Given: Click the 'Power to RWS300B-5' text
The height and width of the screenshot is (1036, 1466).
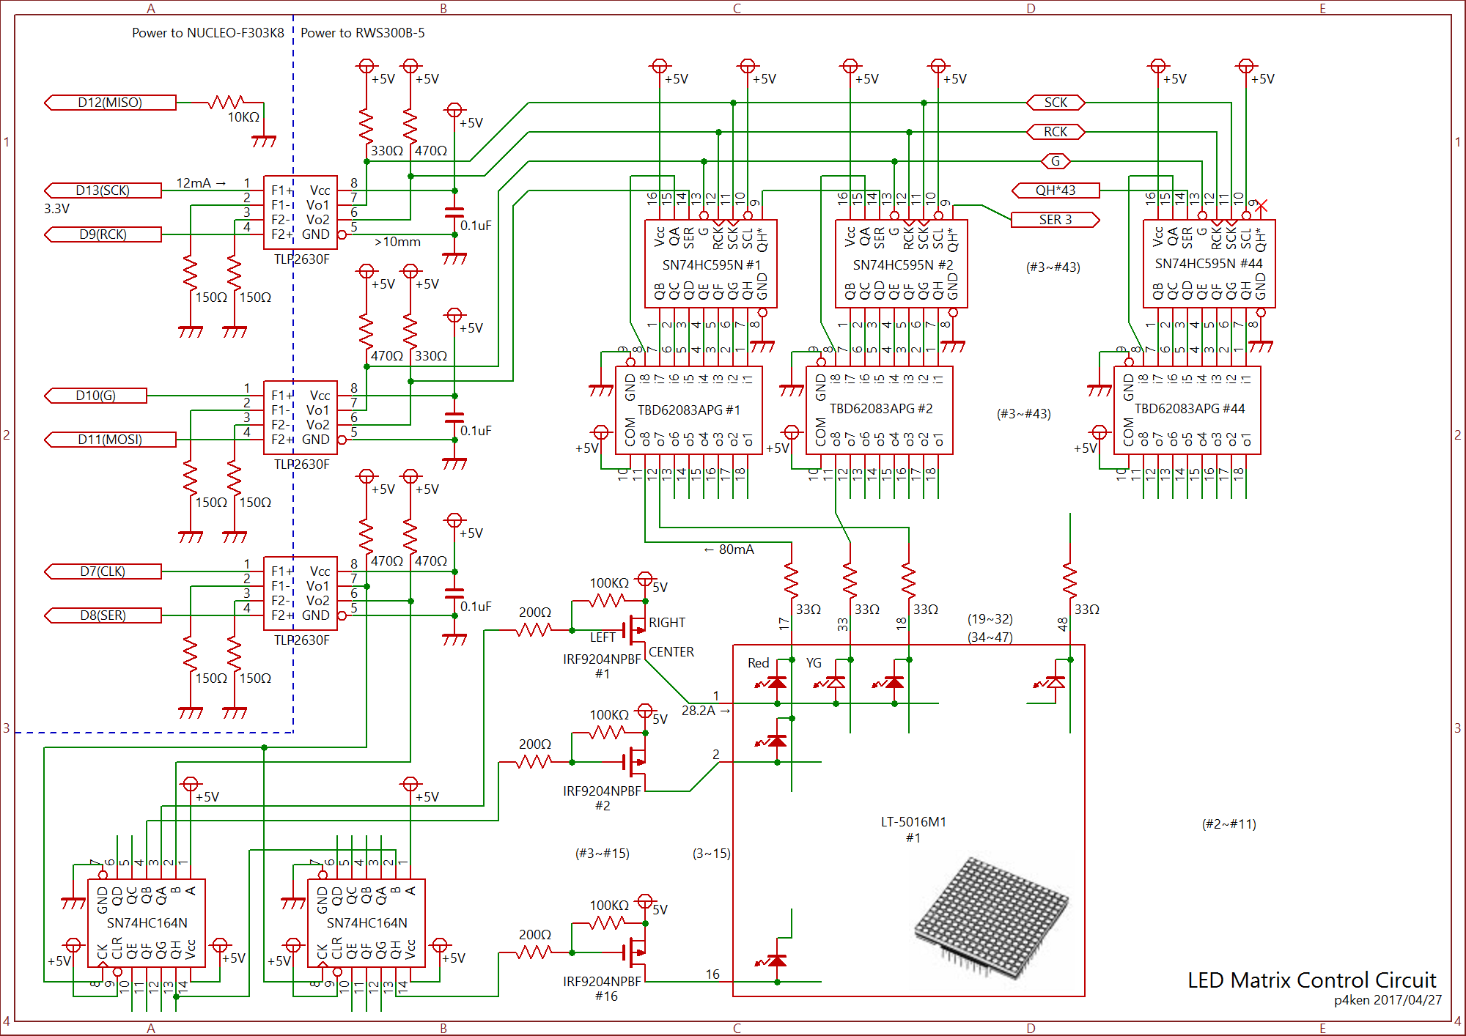Looking at the screenshot, I should pos(363,33).
